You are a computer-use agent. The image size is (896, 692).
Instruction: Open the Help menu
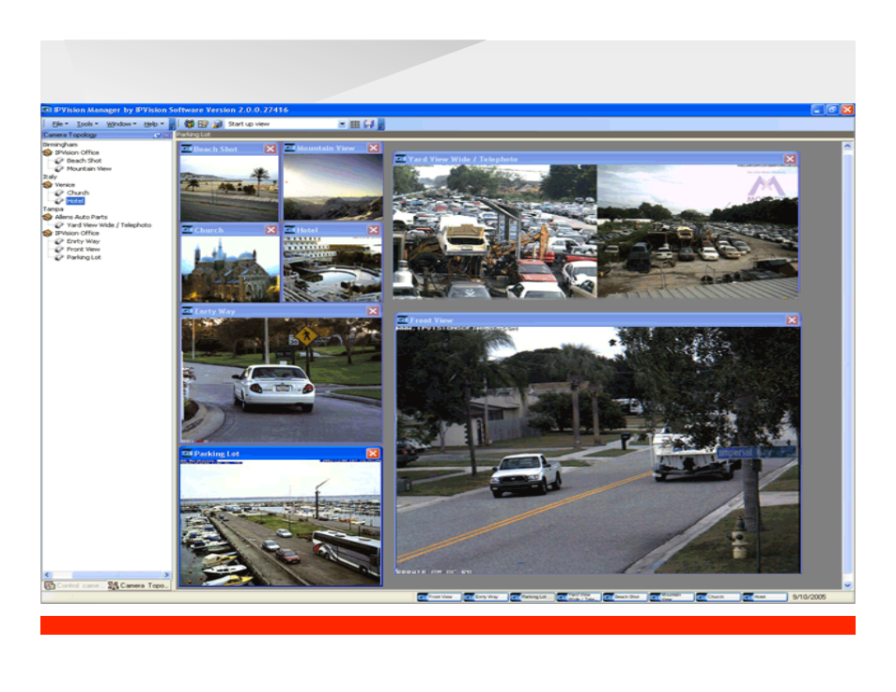153,124
